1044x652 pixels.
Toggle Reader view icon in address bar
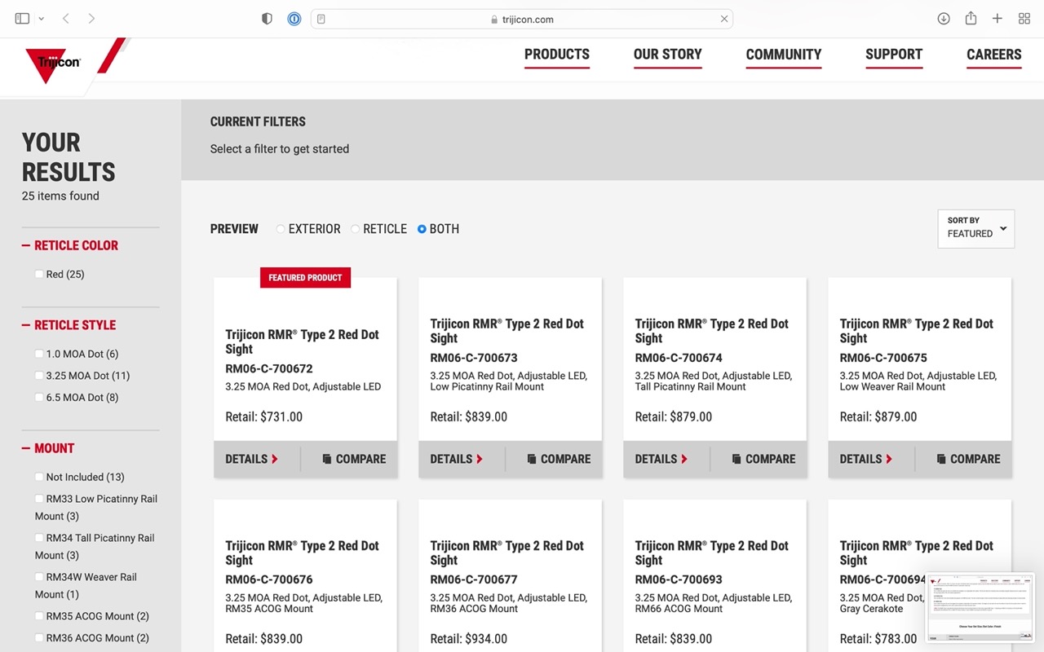point(321,19)
